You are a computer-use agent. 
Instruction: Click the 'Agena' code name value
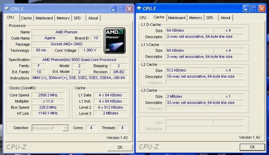[50, 38]
